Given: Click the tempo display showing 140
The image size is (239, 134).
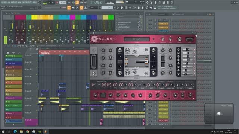Looking at the screenshot, I should 62,3.
